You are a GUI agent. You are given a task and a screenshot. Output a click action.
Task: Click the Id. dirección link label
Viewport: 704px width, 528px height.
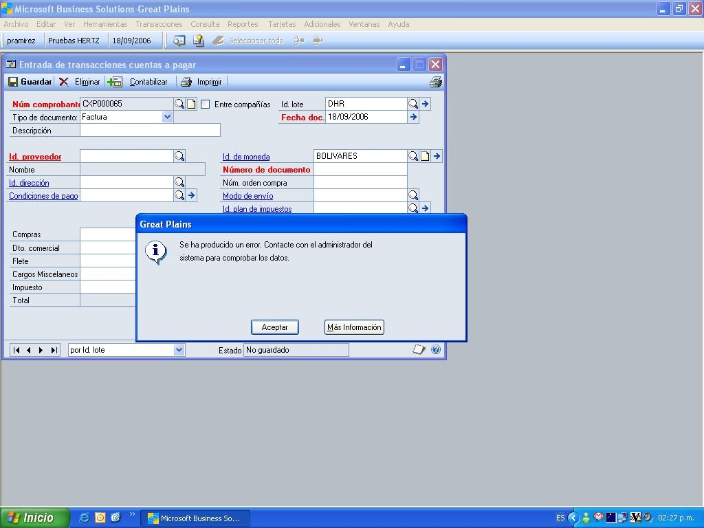29,183
